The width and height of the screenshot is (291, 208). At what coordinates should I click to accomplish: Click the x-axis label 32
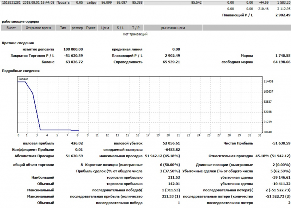coord(259,135)
